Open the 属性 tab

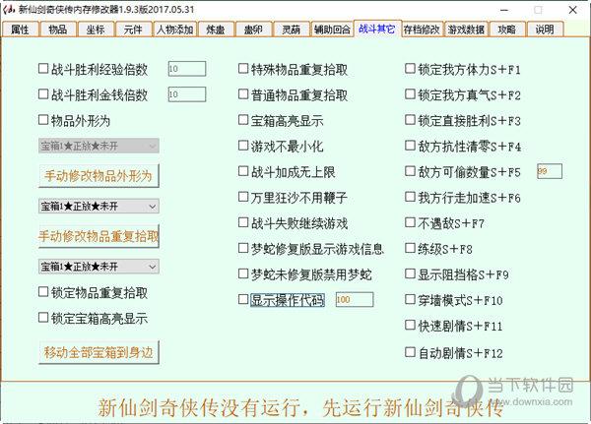(21, 30)
